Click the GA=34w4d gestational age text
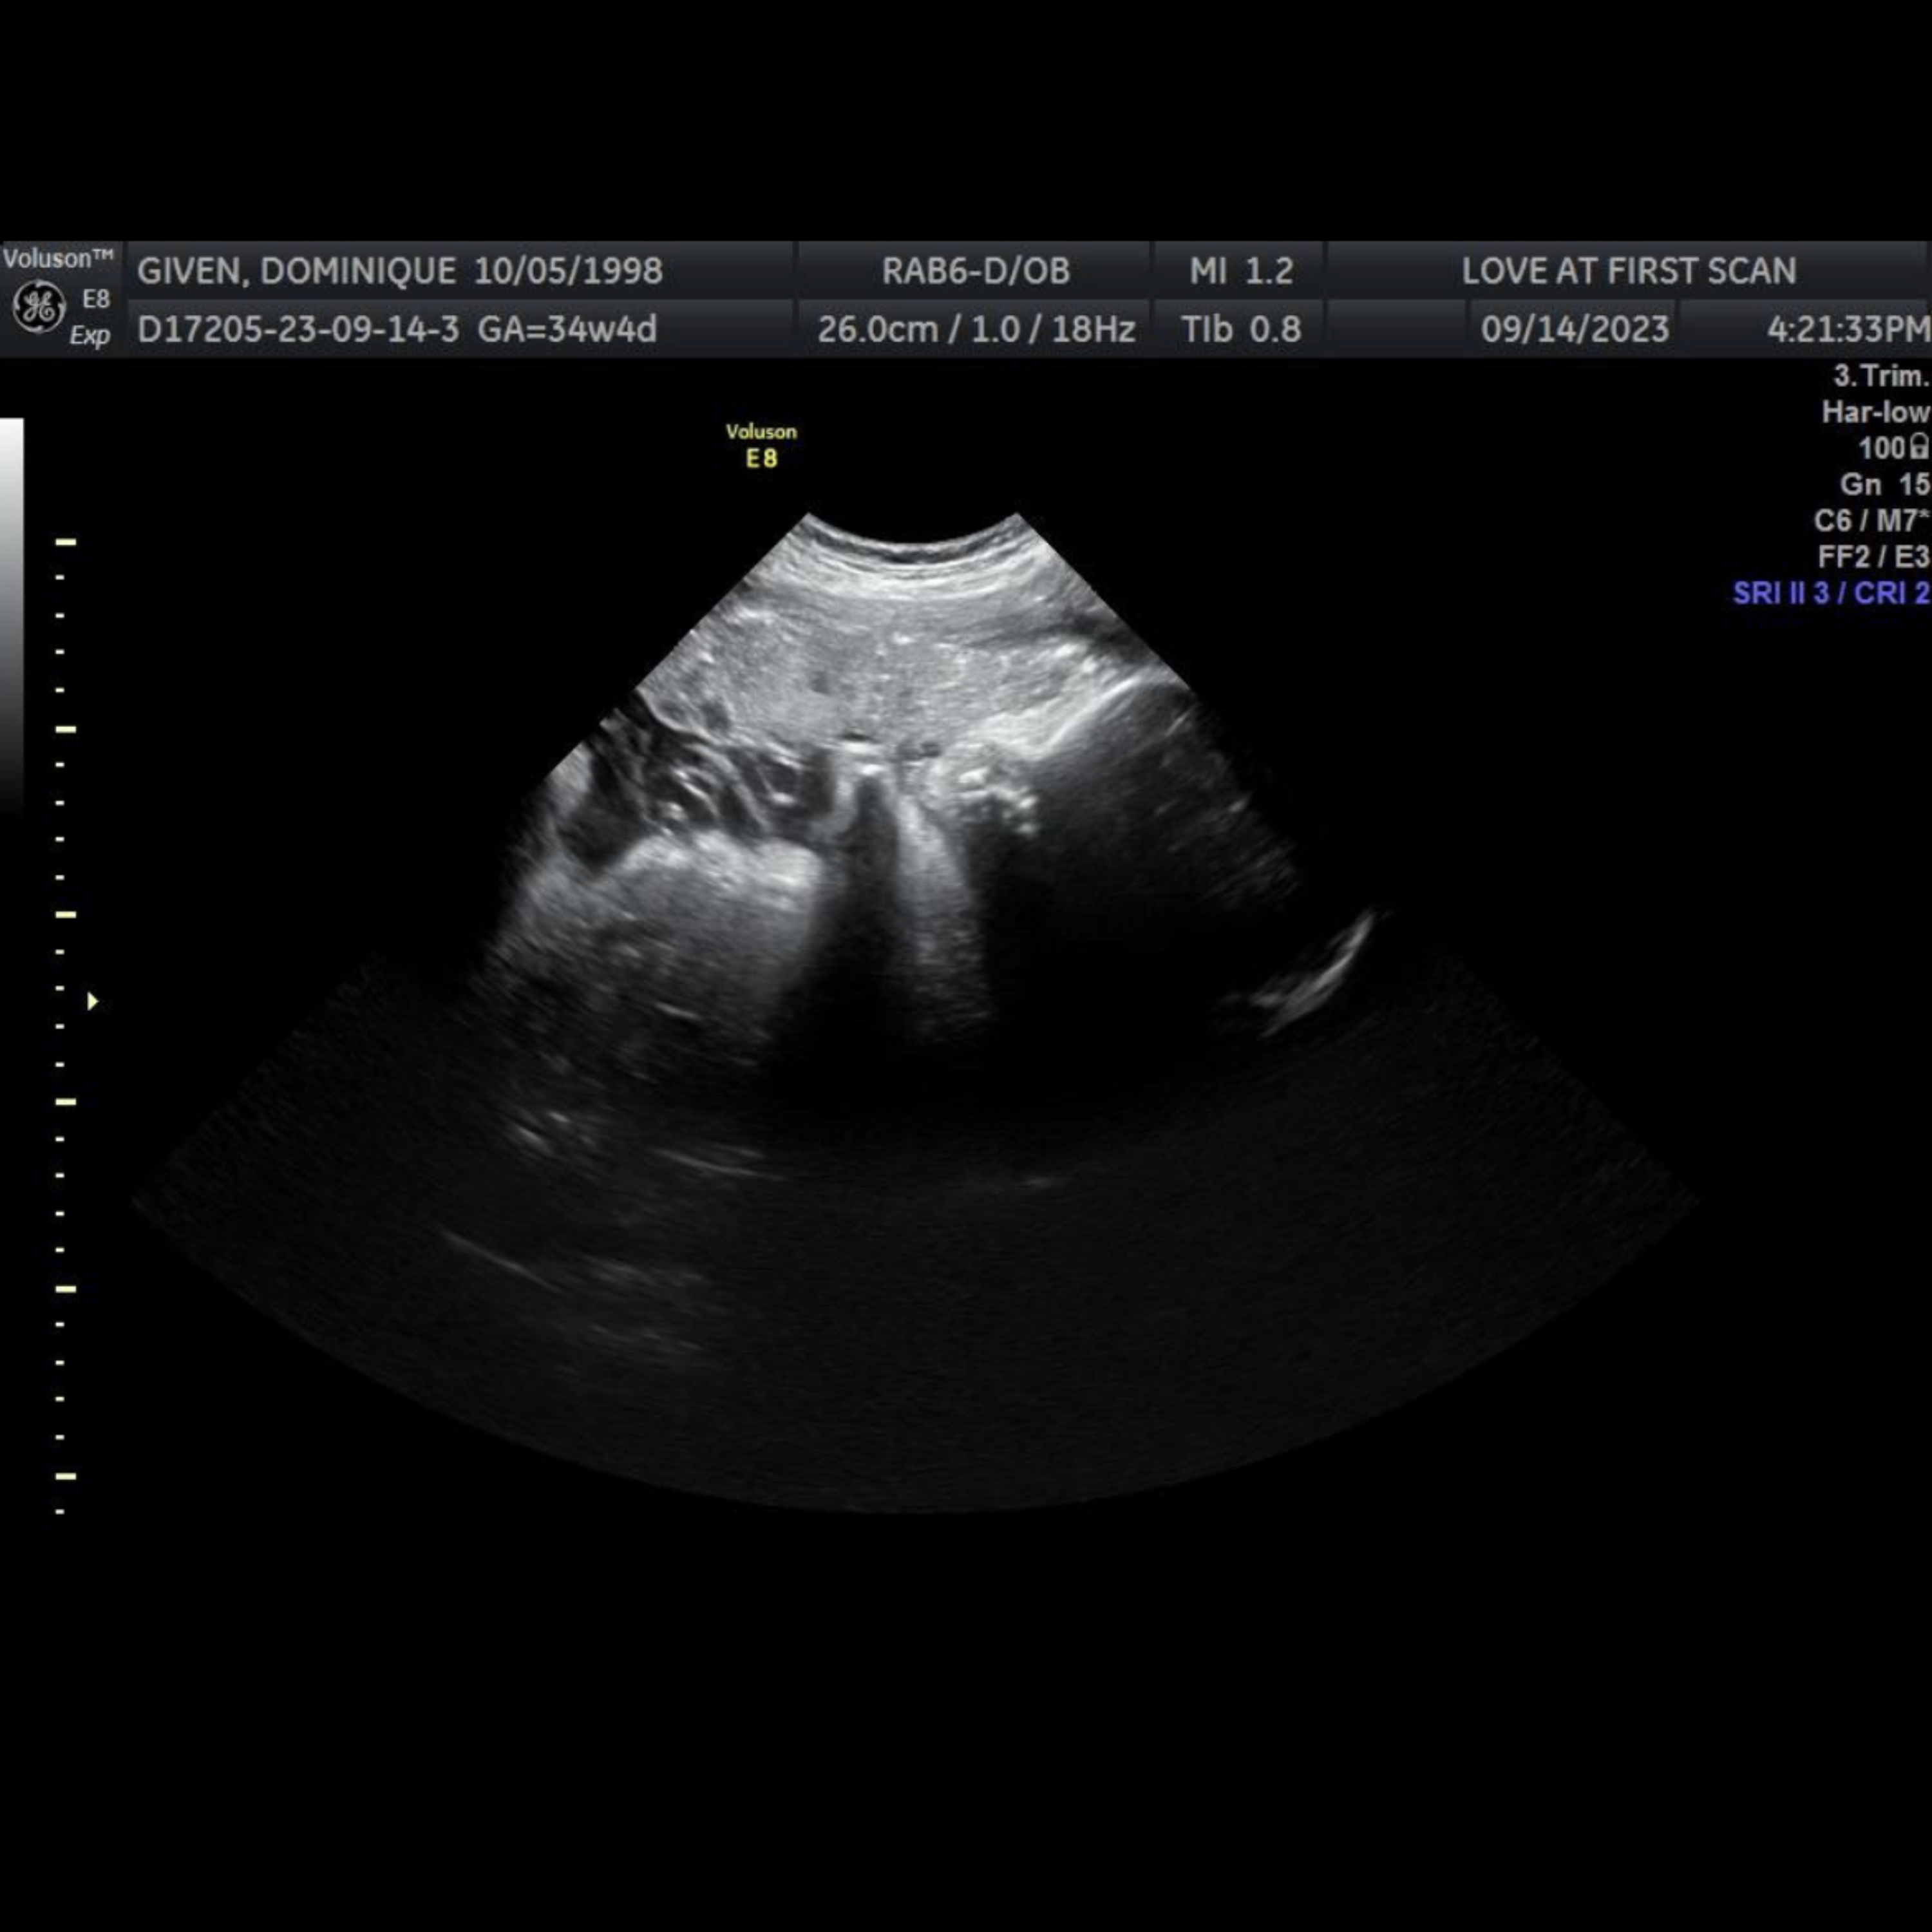The image size is (1932, 1932). (x=567, y=329)
